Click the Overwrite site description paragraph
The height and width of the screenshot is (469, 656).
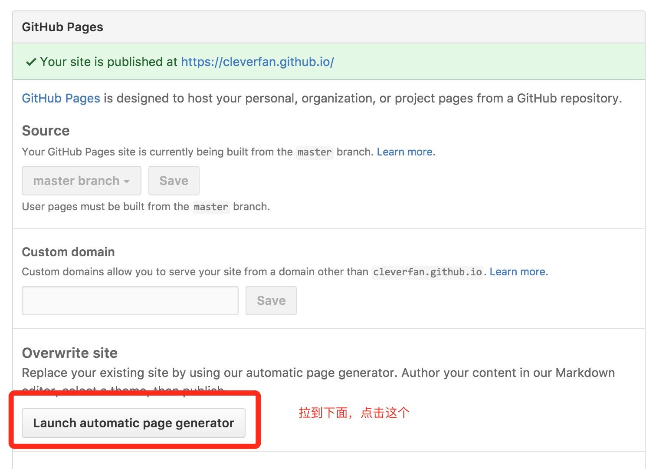point(318,373)
